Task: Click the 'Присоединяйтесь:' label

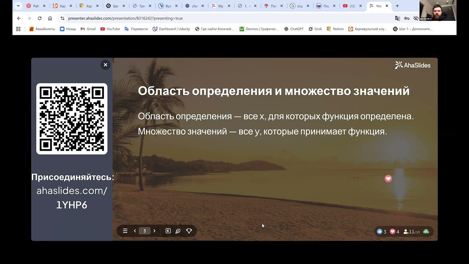Action: tap(73, 177)
